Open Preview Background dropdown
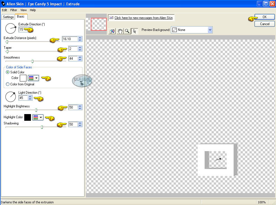This screenshot has width=276, height=205. (x=210, y=30)
